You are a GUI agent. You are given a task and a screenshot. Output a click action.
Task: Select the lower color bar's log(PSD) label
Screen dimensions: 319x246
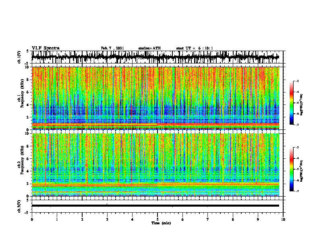coord(302,171)
